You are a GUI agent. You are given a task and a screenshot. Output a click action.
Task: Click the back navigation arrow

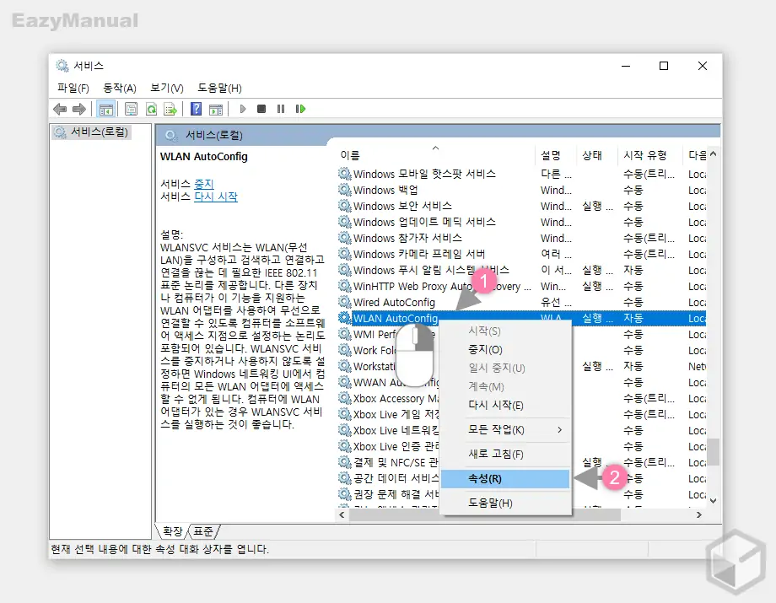tap(59, 108)
